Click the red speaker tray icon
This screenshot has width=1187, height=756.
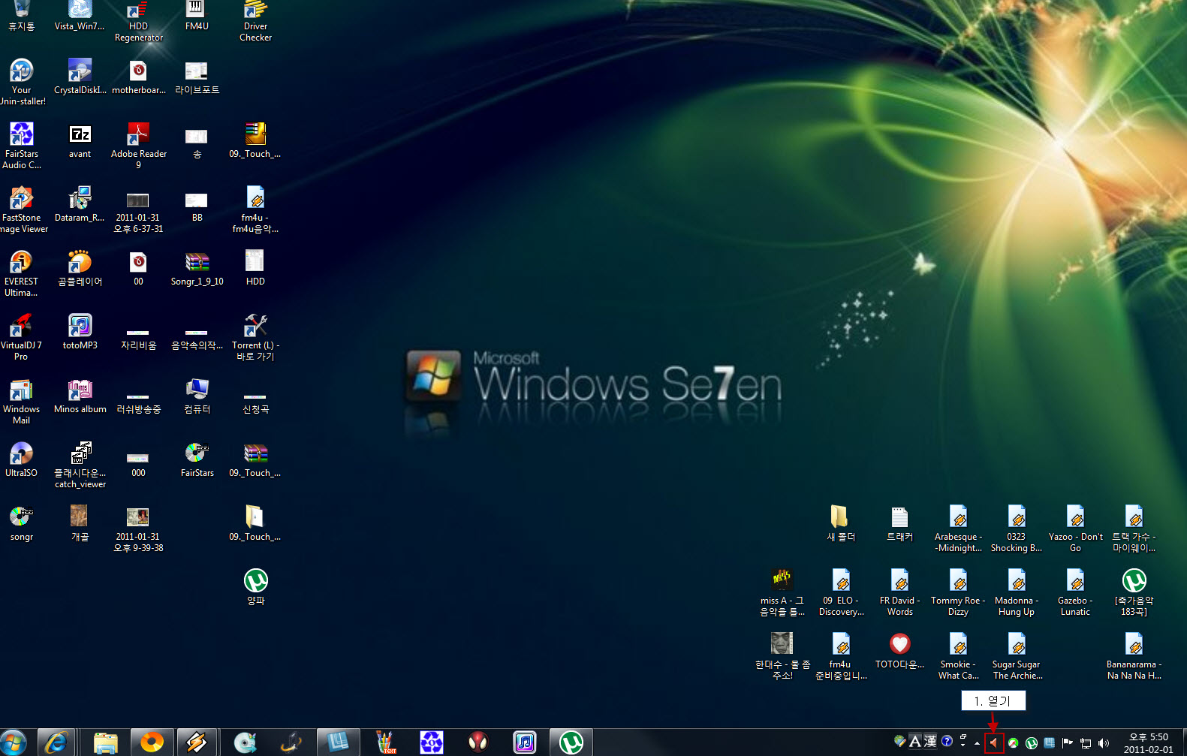tap(994, 743)
